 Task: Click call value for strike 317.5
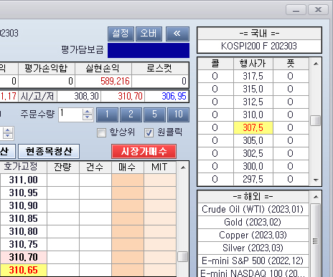point(215,77)
